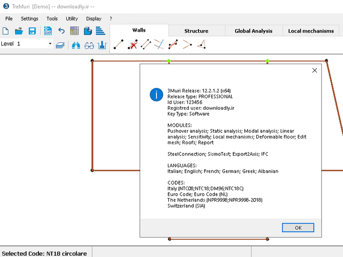The image size is (343, 257).
Task: Select the draw wall line tool
Action: click(118, 44)
